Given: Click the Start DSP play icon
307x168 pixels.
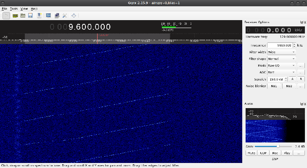Looking at the screenshot, I should pos(7,16).
